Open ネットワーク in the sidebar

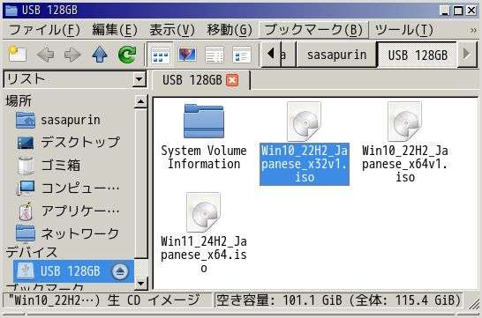tap(68, 233)
